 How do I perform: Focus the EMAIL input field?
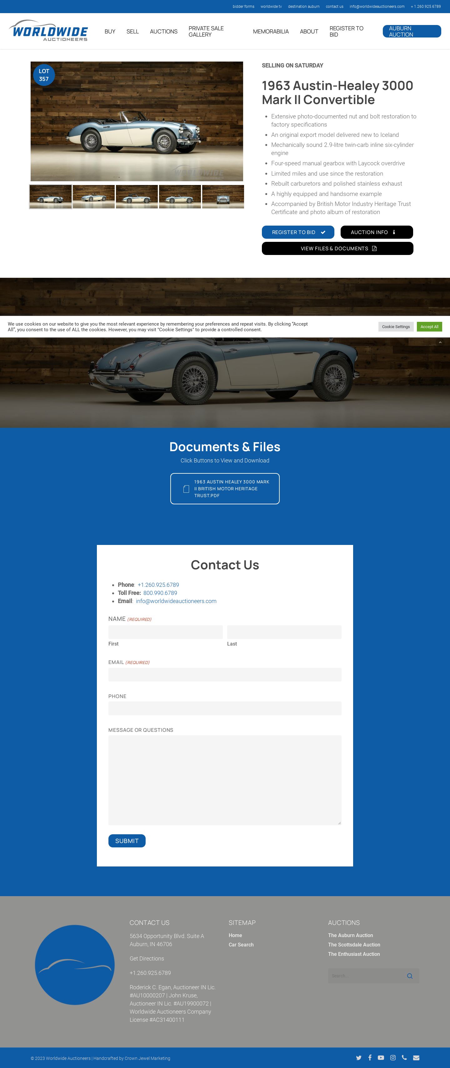coord(225,675)
